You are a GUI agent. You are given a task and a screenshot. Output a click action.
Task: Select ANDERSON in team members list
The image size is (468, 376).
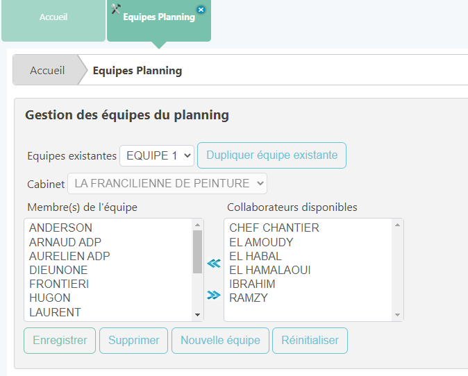pyautogui.click(x=60, y=228)
